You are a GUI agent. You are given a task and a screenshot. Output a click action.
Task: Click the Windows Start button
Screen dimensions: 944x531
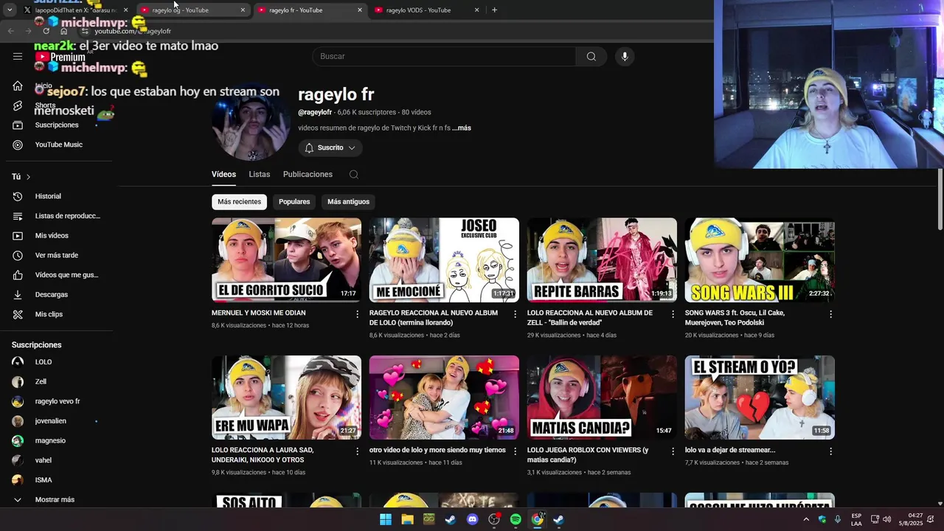[x=386, y=519]
